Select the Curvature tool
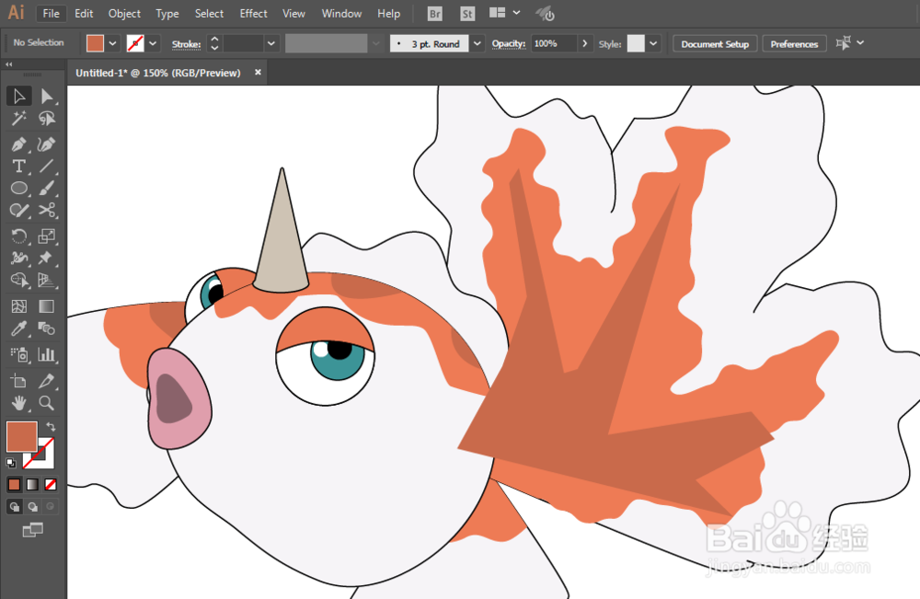This screenshot has width=920, height=599. pyautogui.click(x=46, y=144)
